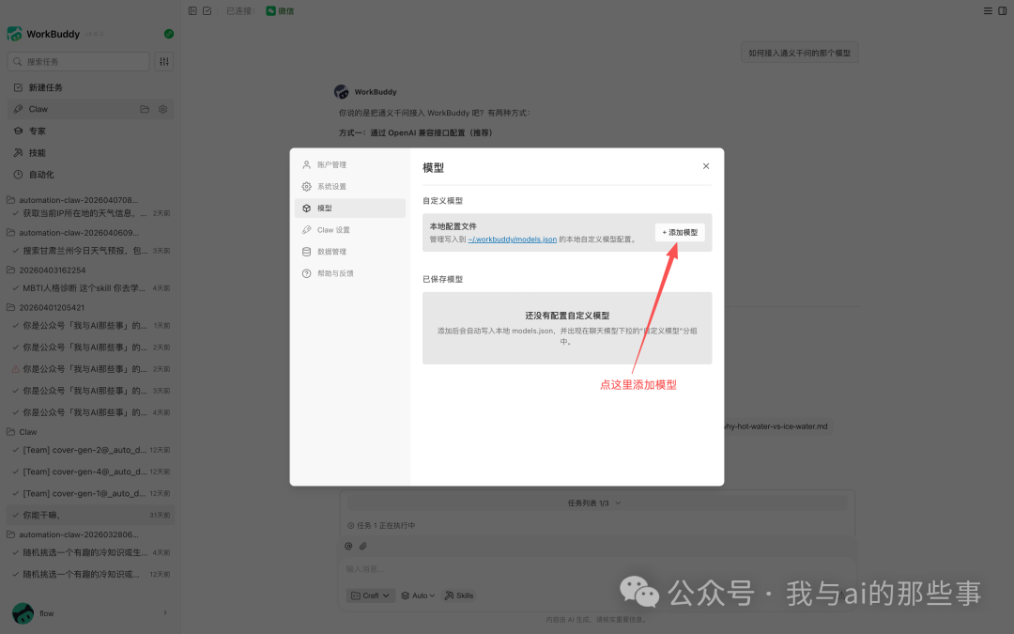This screenshot has width=1014, height=634.
Task: Open the 你能干嘛 task
Action: [90, 515]
